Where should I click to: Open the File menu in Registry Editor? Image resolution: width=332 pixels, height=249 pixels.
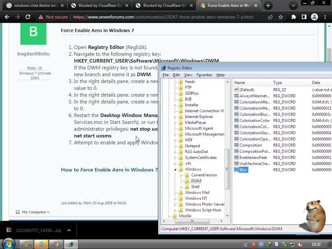tap(166, 75)
